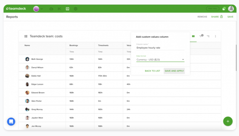The height and width of the screenshot is (136, 239).
Task: Click SHARE report
Action: (x=215, y=17)
